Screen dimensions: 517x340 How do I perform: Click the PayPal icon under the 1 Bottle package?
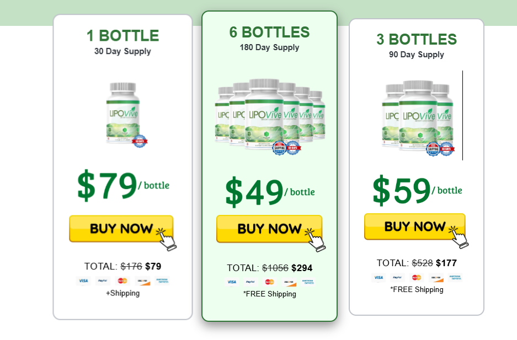pos(103,280)
